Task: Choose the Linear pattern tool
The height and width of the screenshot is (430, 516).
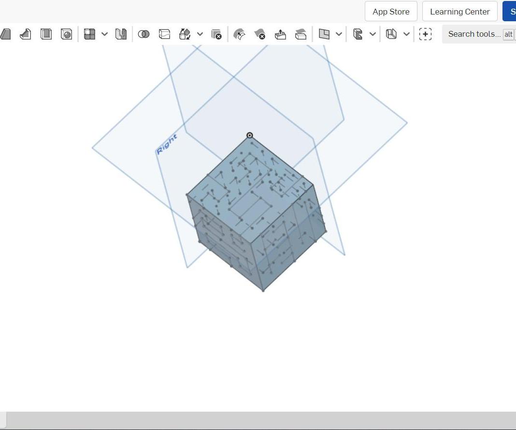Action: pos(89,34)
